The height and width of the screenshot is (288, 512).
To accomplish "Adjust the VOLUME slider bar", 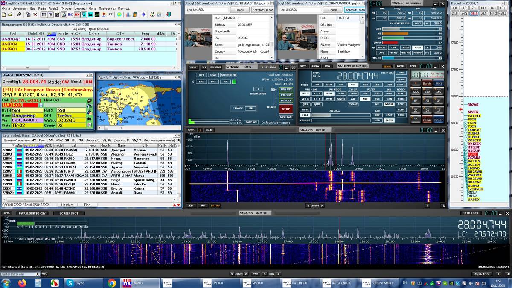I will click(341, 120).
